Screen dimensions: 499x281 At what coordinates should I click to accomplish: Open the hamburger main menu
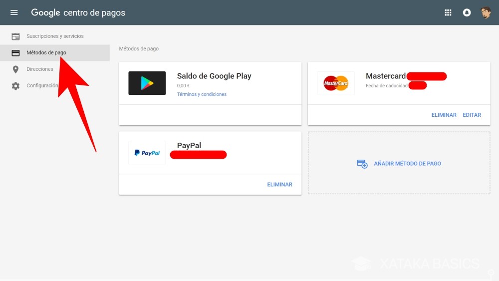point(14,12)
